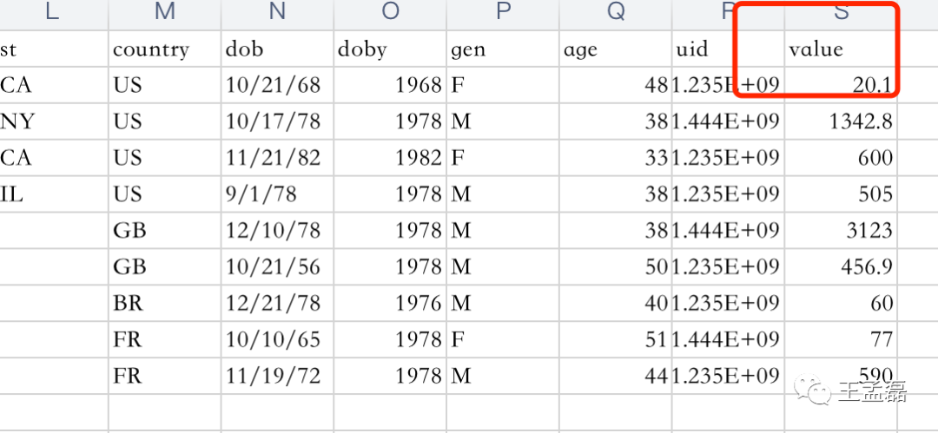Click the WeChat watermark logo icon
The width and height of the screenshot is (938, 433).
pyautogui.click(x=812, y=390)
